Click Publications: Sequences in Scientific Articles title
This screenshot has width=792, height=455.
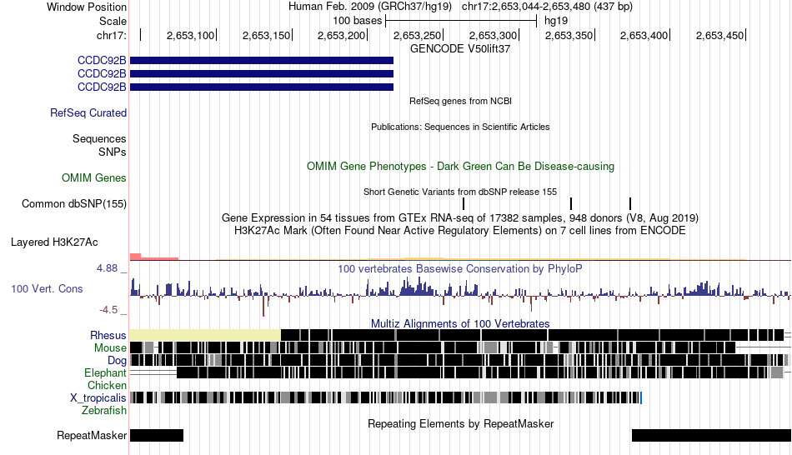pos(460,127)
